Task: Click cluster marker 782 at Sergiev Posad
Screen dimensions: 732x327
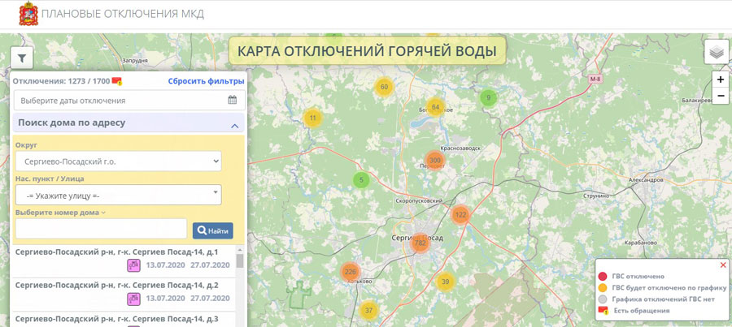Action: coord(420,243)
